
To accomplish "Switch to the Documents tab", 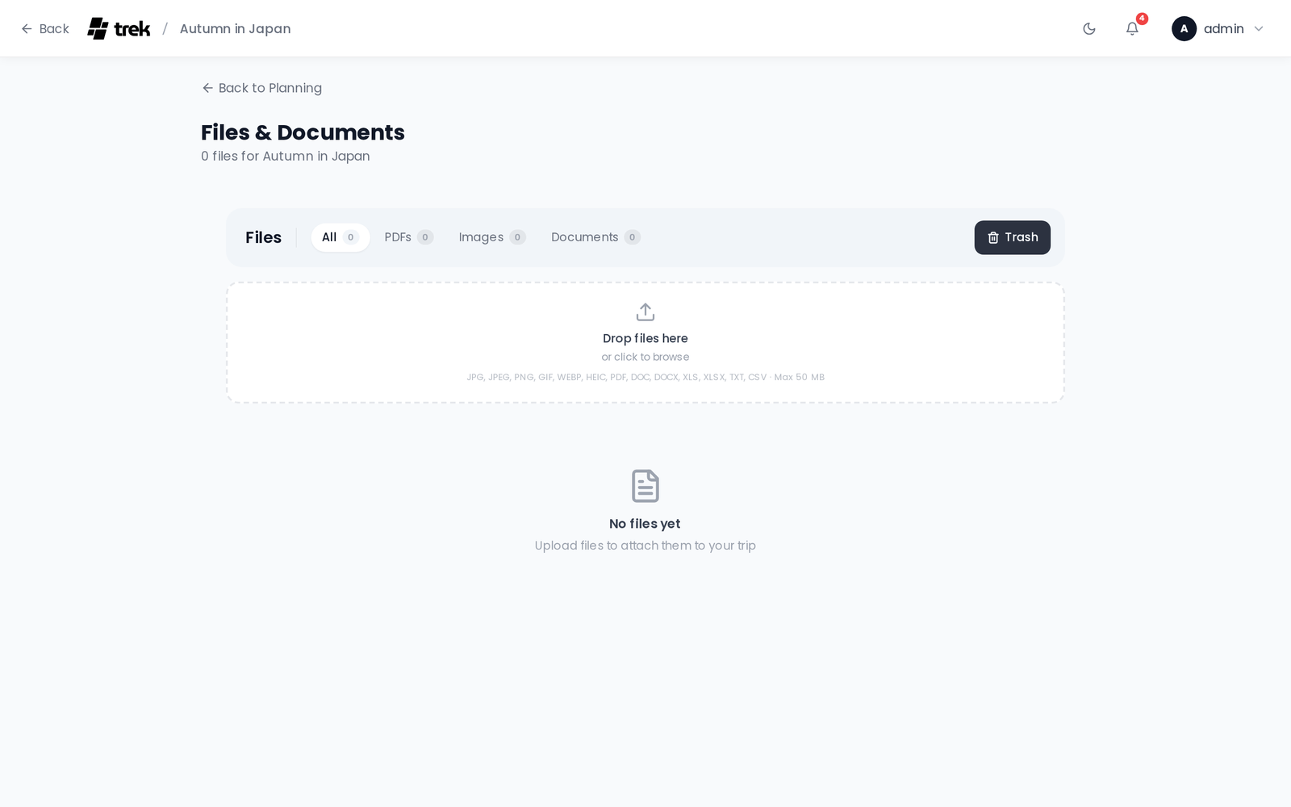I will 595,237.
